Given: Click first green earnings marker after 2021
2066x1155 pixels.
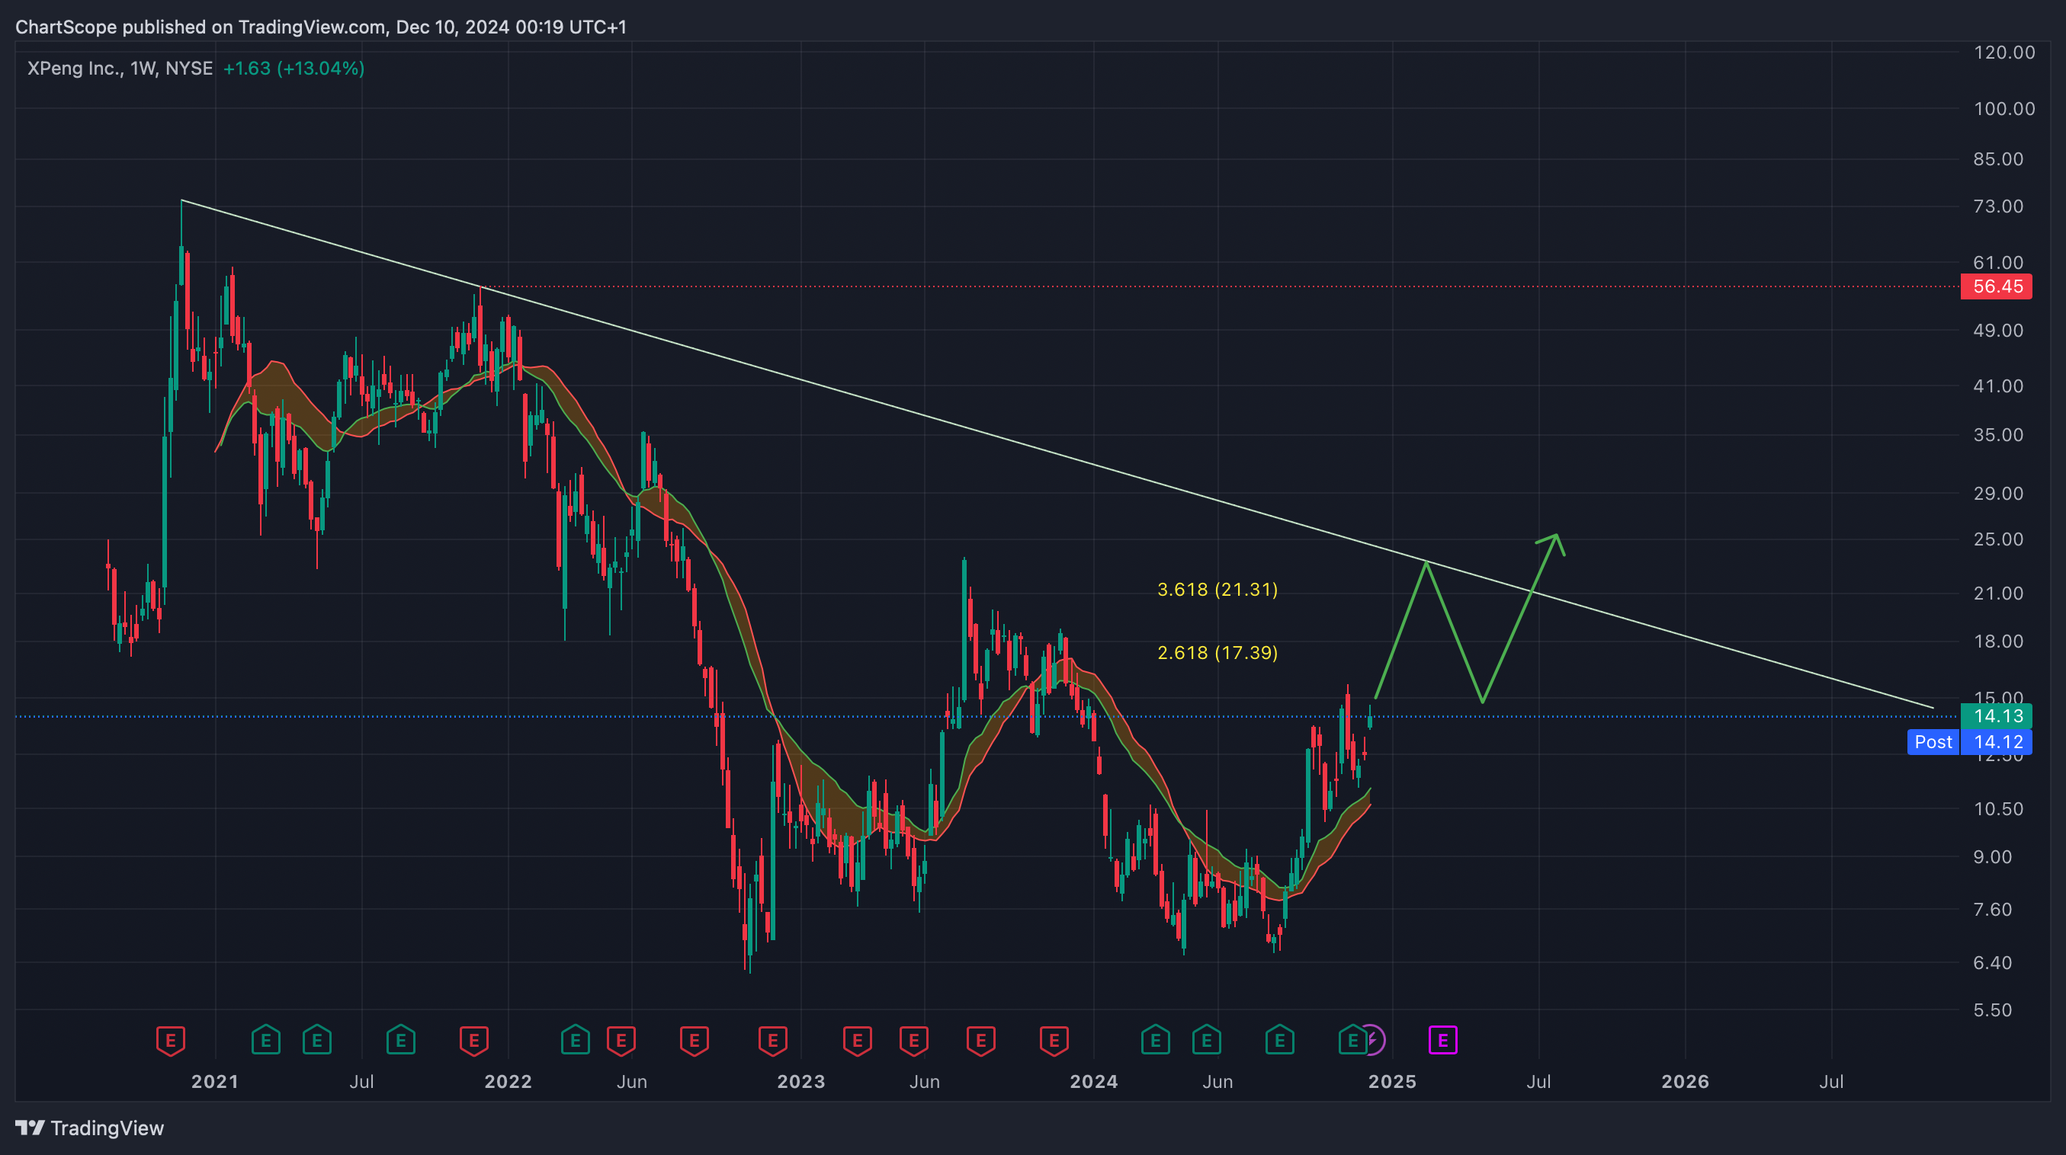Looking at the screenshot, I should pyautogui.click(x=265, y=1041).
